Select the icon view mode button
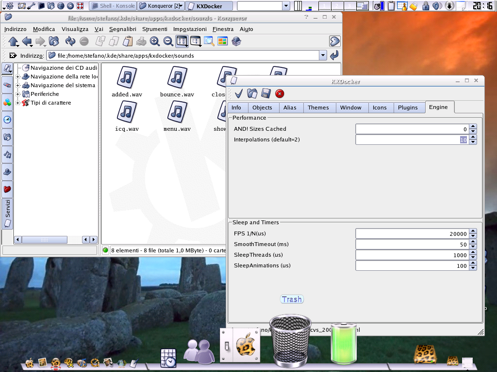 182,42
